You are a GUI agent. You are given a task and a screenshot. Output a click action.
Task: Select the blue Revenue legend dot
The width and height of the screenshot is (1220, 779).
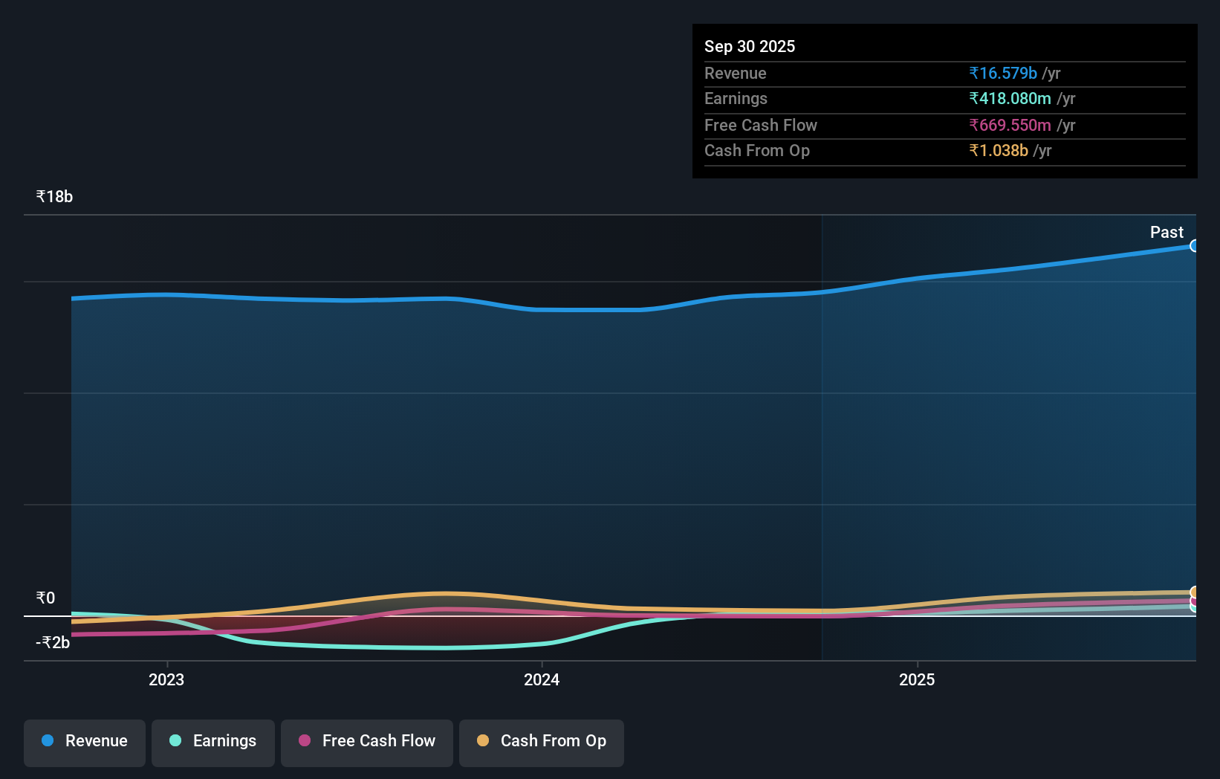[48, 741]
